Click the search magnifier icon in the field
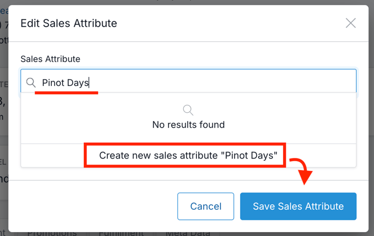 (31, 83)
